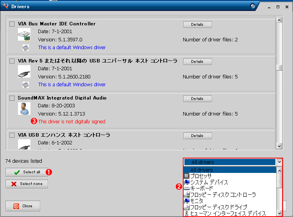Click "This is a default Windows driver" under VIA Bus Master
Image resolution: width=293 pixels, height=217 pixels.
(72, 48)
